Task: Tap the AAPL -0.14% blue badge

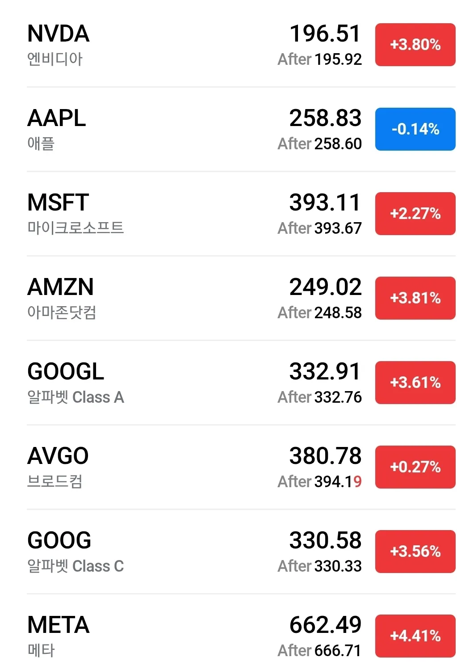Action: (415, 129)
